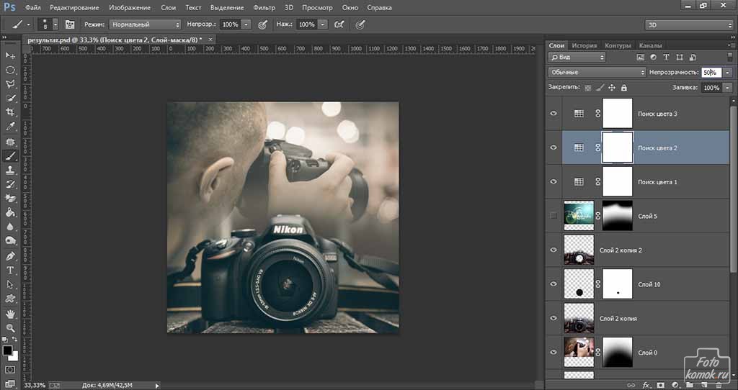Image resolution: width=738 pixels, height=390 pixels.
Task: Select the History Brush tool
Action: tap(10, 184)
